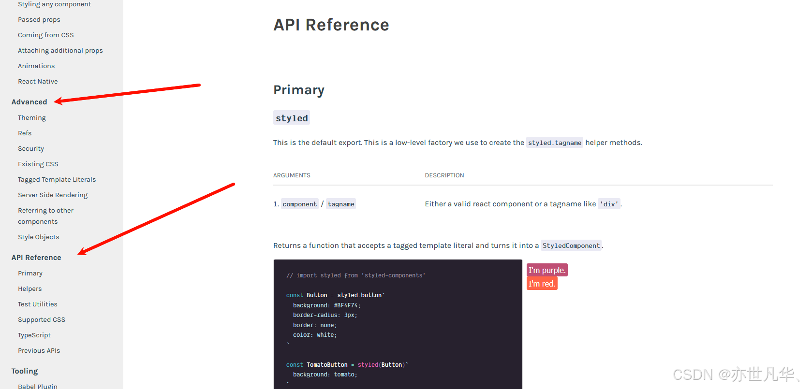Go to Theming in the sidebar

click(x=32, y=118)
